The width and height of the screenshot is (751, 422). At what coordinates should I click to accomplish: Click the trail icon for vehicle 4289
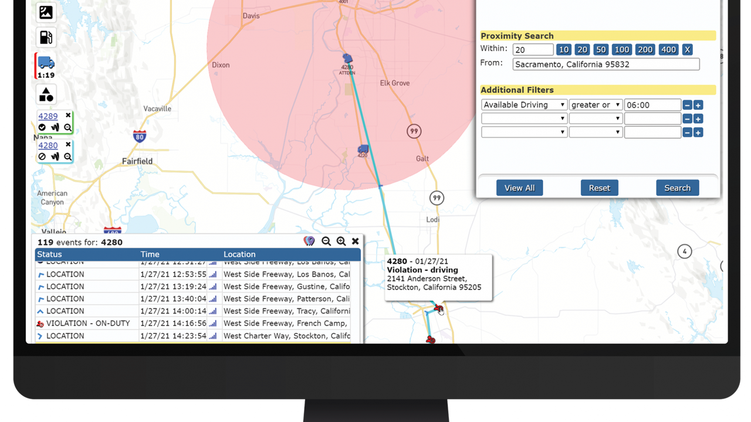click(x=55, y=127)
